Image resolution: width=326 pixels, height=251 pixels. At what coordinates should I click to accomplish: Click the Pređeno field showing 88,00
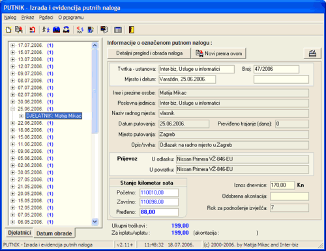[159, 212]
